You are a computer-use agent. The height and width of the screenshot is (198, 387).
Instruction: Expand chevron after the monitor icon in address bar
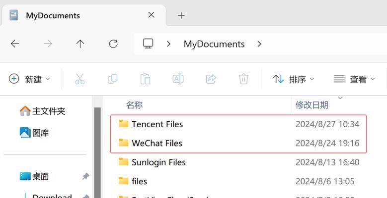[169, 44]
